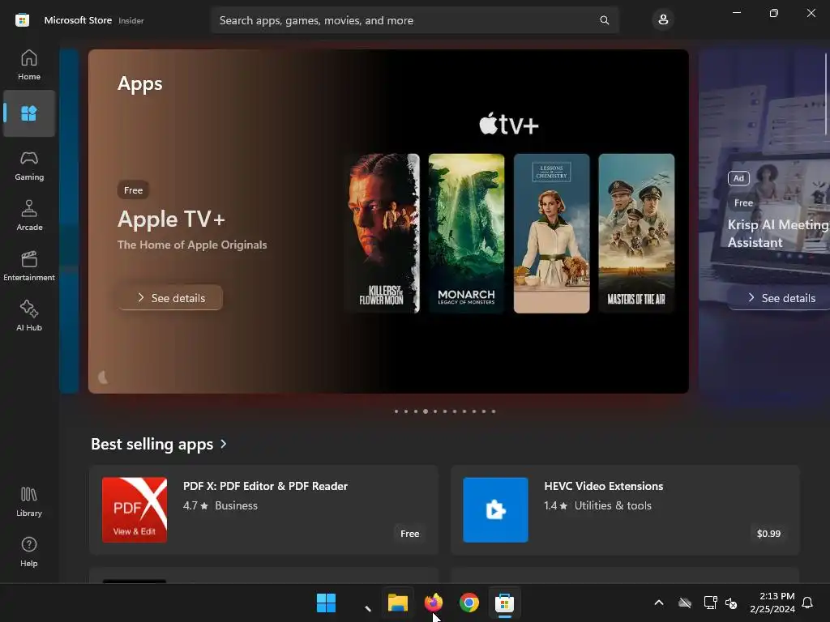830x622 pixels.
Task: Click the search magnifier icon
Action: pyautogui.click(x=605, y=20)
